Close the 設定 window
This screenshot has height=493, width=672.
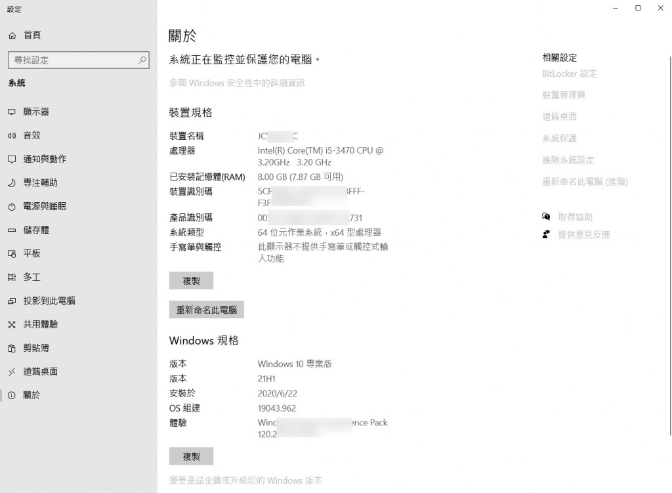tap(660, 8)
